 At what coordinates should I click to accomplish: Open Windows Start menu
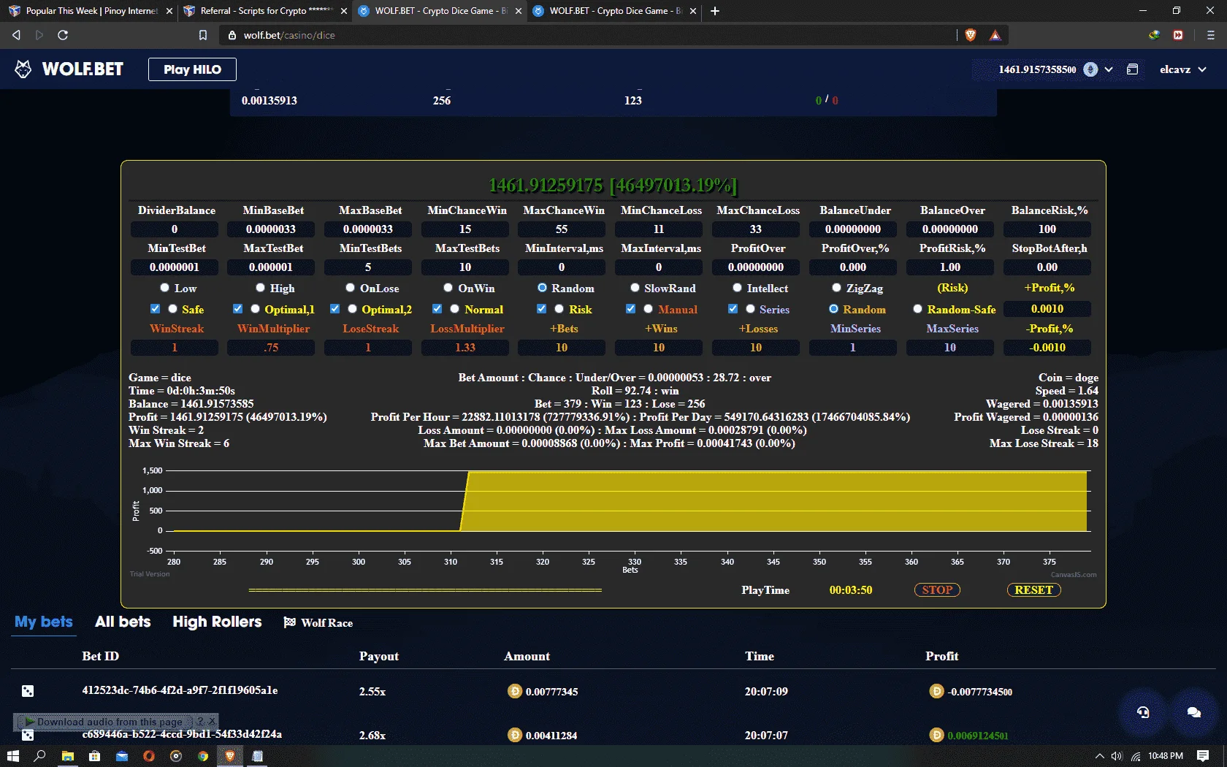tap(12, 756)
